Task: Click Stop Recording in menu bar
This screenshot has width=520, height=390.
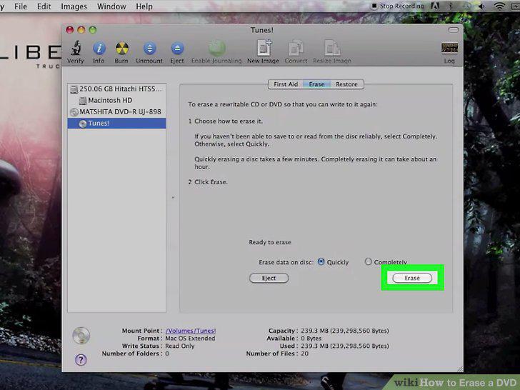Action: pyautogui.click(x=398, y=6)
